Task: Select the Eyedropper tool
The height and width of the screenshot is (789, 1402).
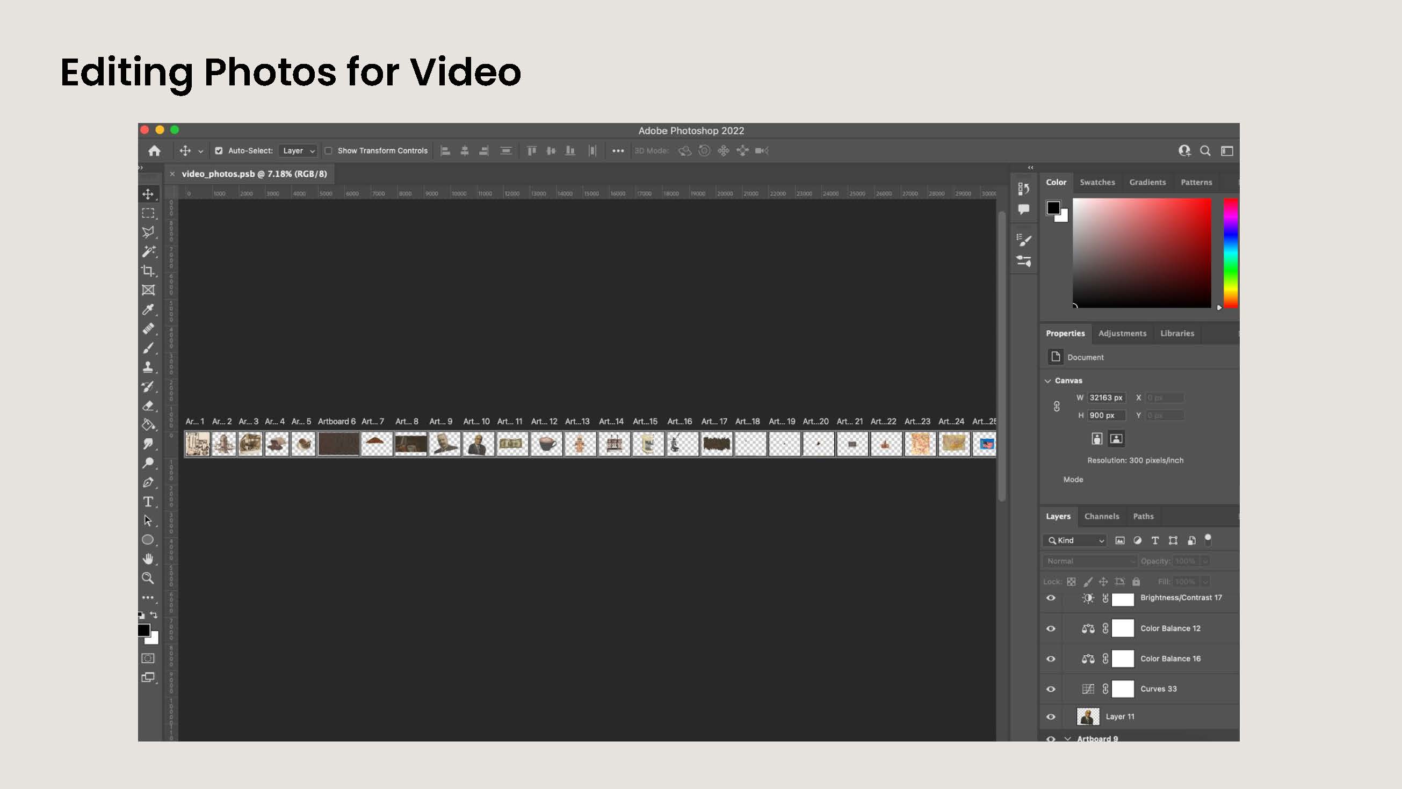Action: [148, 309]
